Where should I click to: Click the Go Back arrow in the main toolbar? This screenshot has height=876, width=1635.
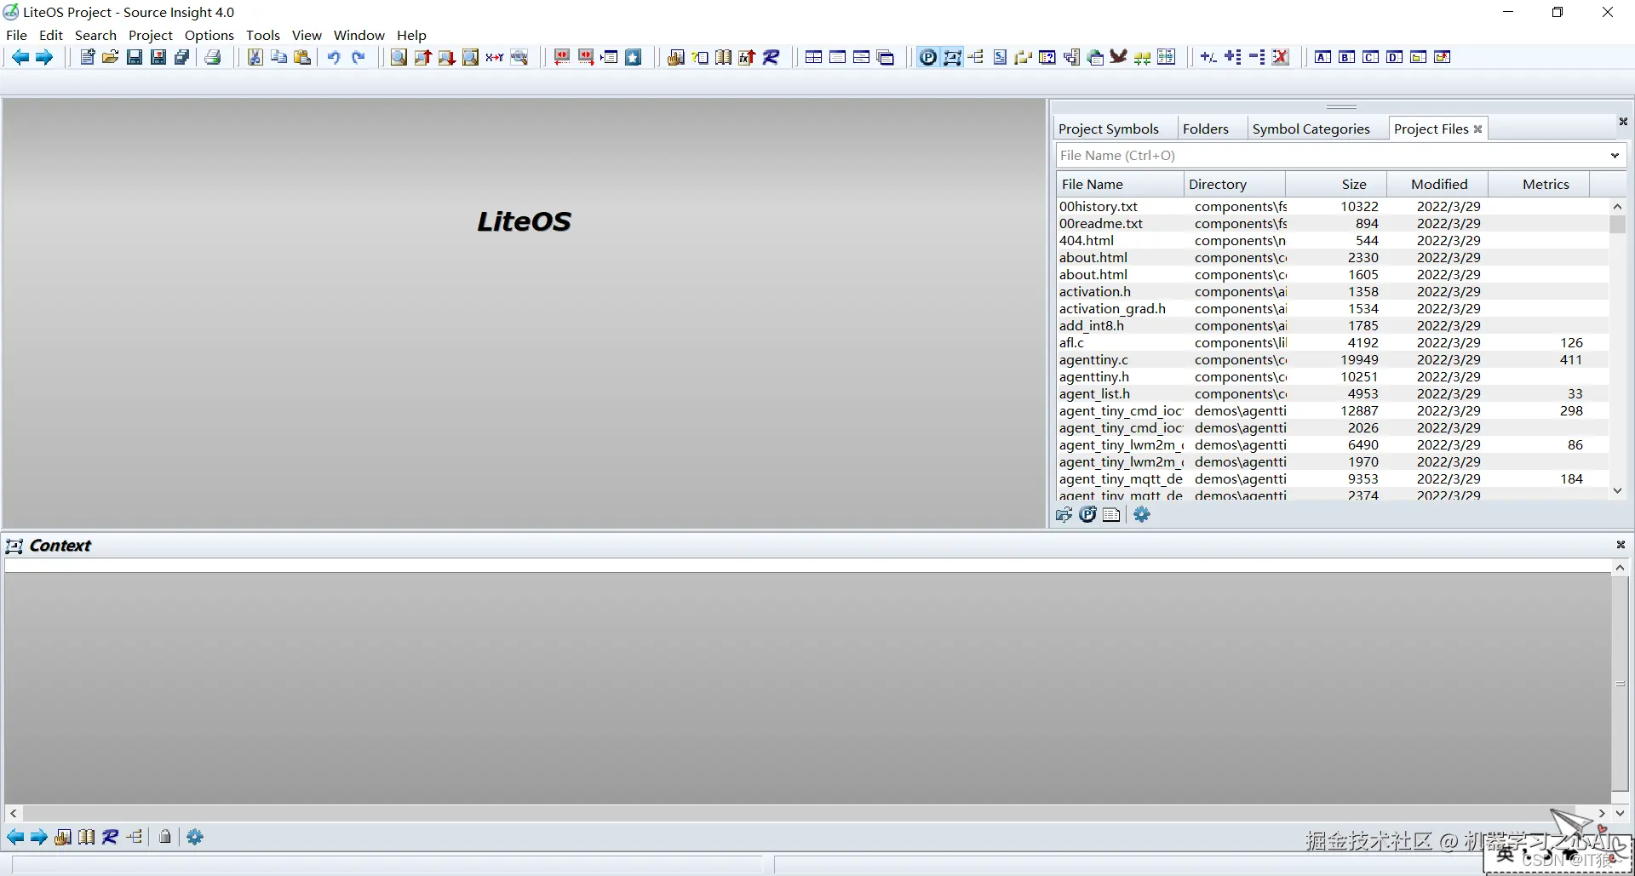click(20, 57)
